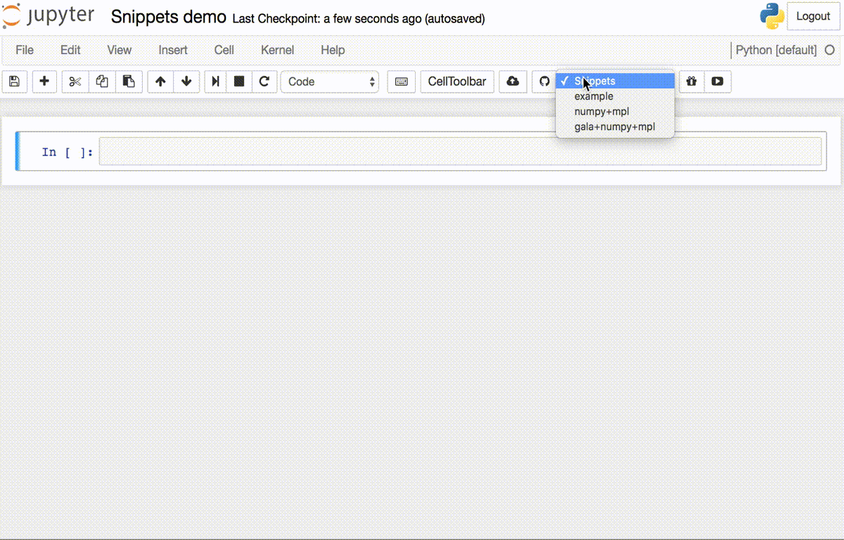Open the Kernel menu
The width and height of the screenshot is (844, 540).
277,50
